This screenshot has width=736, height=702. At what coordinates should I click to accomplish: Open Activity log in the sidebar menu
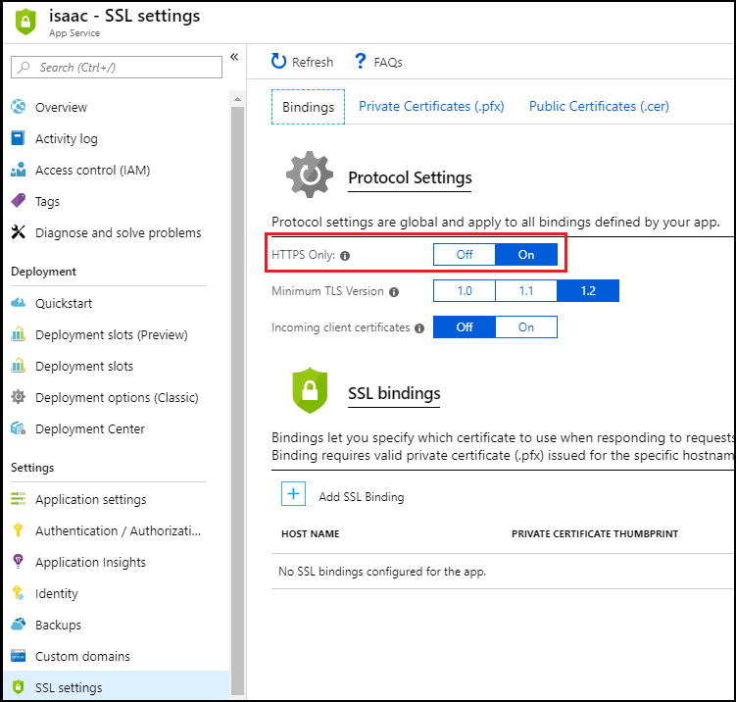(67, 138)
